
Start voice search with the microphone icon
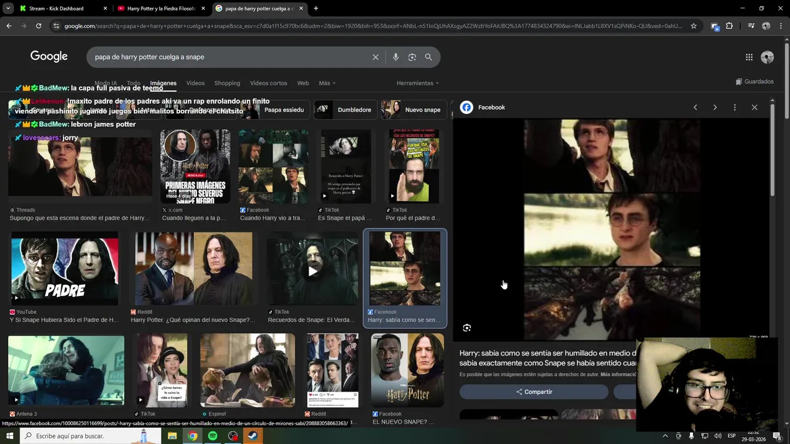[x=396, y=57]
